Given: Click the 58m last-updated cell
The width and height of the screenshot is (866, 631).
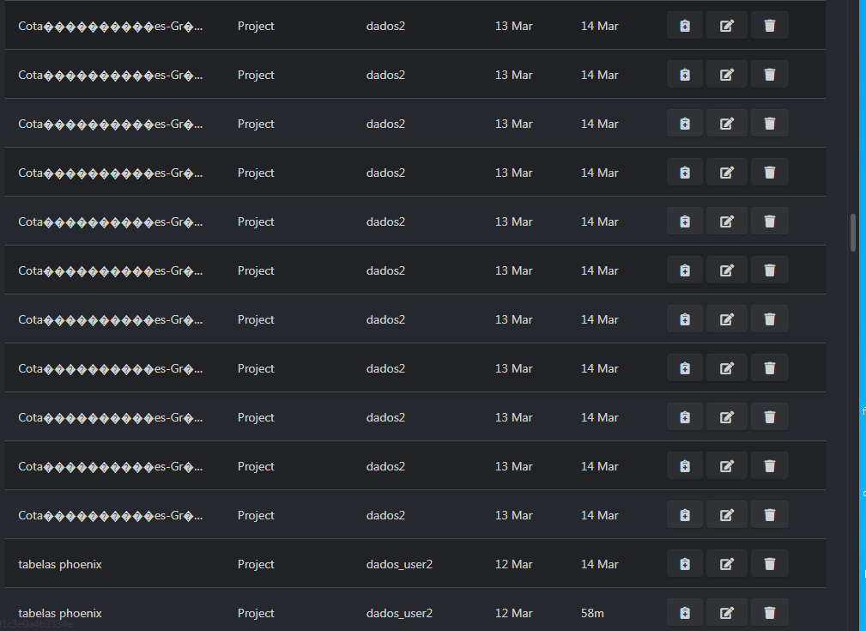Looking at the screenshot, I should [x=592, y=613].
